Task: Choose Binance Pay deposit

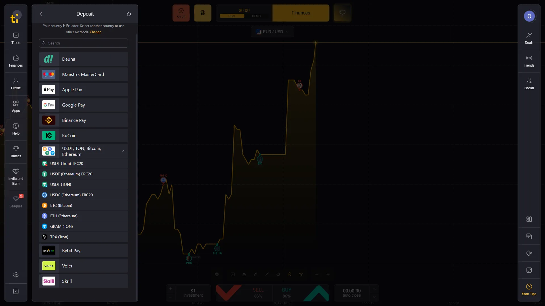Action: [83, 120]
